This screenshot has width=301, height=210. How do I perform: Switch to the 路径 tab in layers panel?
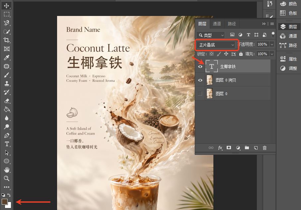coord(232,24)
